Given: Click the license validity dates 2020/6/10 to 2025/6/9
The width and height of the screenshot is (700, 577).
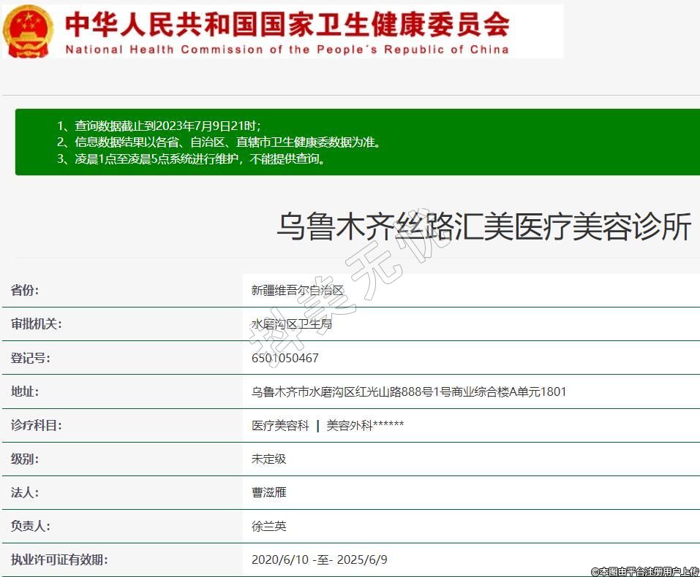Looking at the screenshot, I should [x=319, y=559].
